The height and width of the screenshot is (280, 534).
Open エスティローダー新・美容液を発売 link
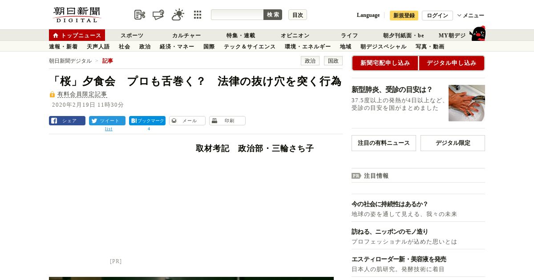pos(399,259)
